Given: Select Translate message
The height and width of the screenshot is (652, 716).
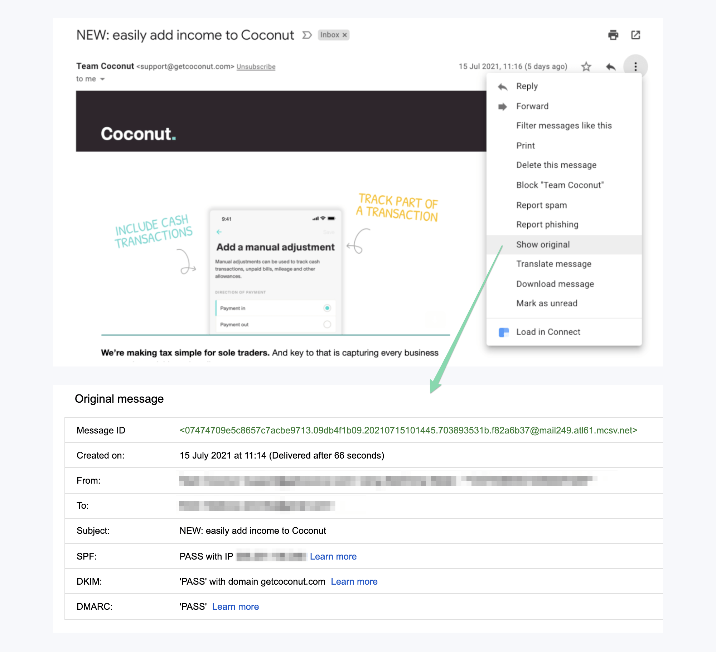Looking at the screenshot, I should coord(564,264).
